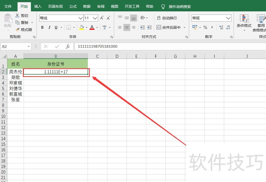Screen dimensions: 266x182
Task: Open the font name dropdown (等线)
Action: (80, 18)
